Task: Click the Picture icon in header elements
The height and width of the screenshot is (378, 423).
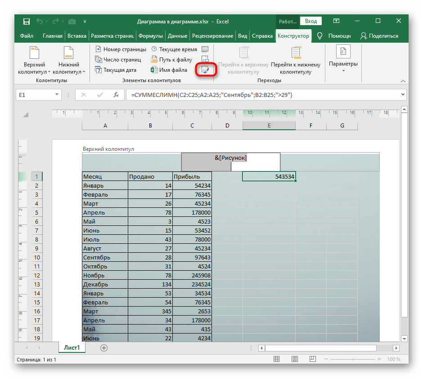Action: [205, 59]
